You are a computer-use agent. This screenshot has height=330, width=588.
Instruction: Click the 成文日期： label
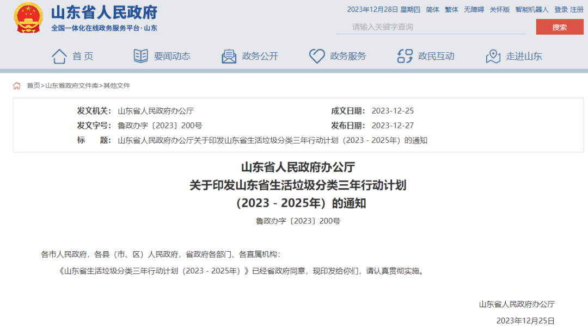(x=348, y=111)
